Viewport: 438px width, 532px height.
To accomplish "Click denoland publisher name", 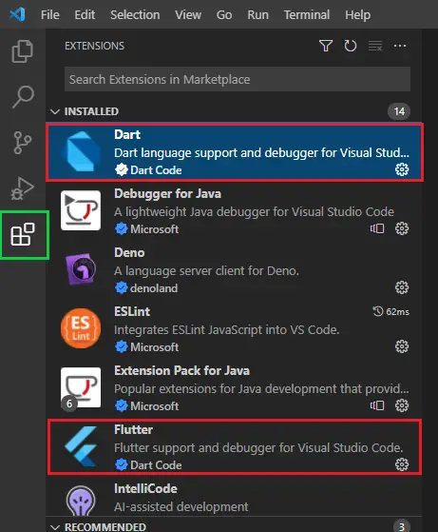I will (154, 288).
